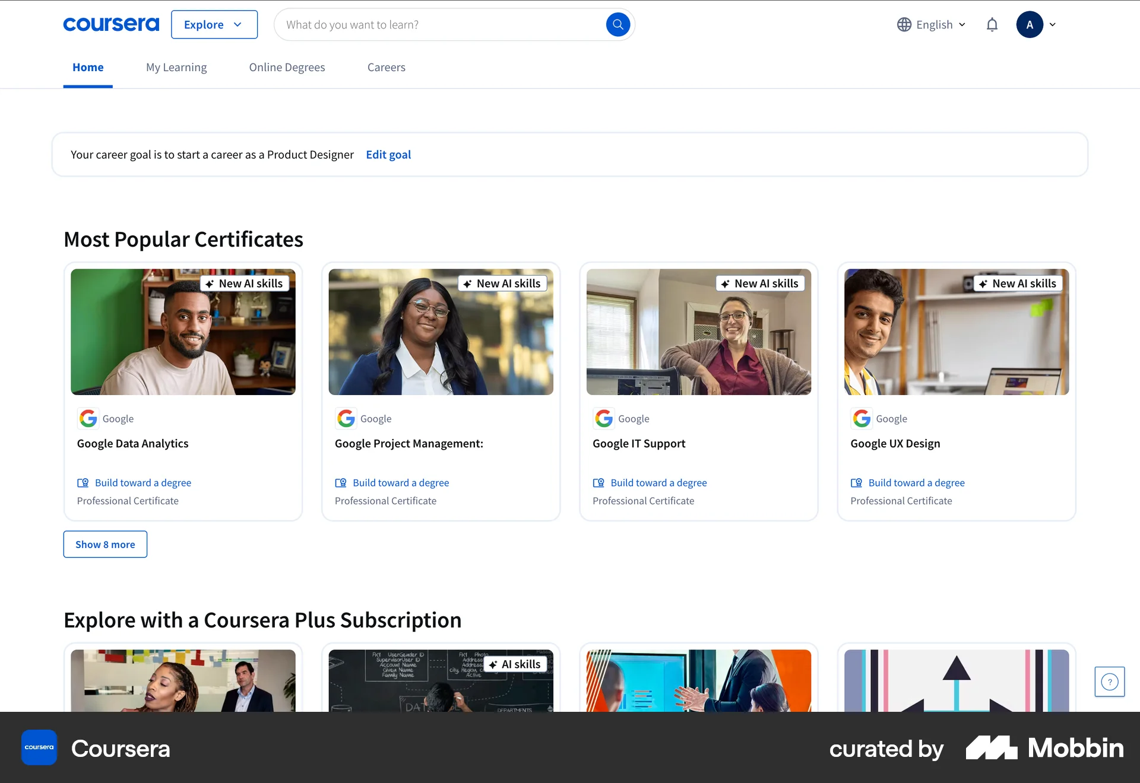Click the search magnifier icon

617,24
